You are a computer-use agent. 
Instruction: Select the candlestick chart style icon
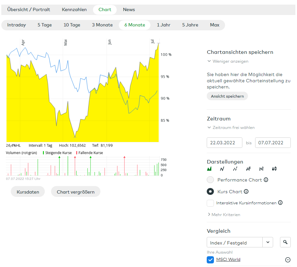[x=274, y=169]
